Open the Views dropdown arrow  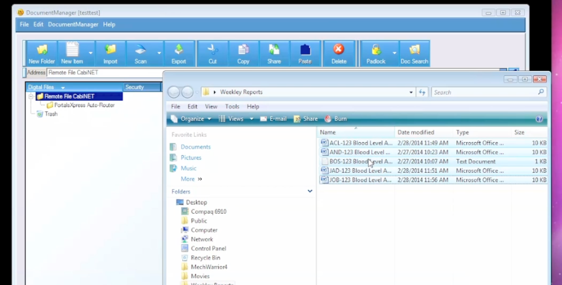pos(252,119)
